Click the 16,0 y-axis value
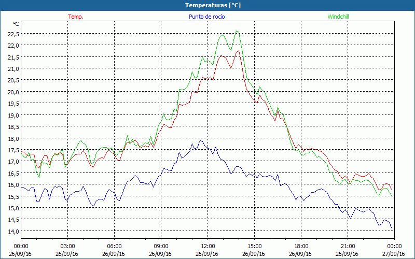 point(13,185)
